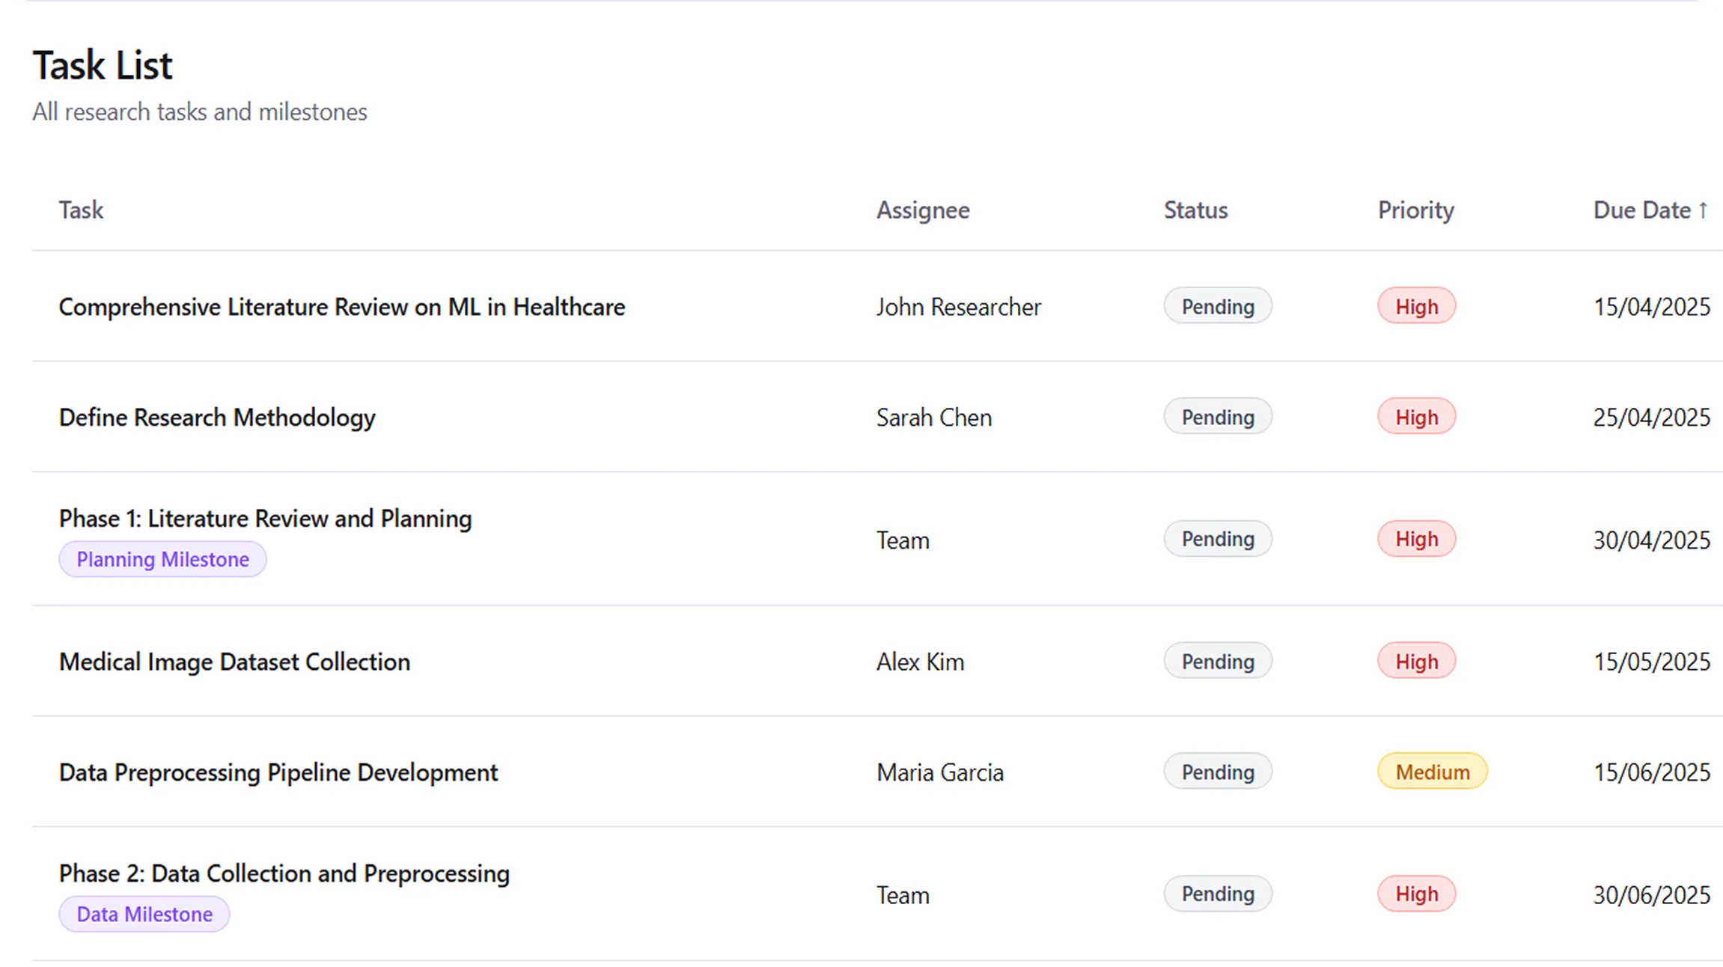Click the Data Milestone tag
The image size is (1723, 967).
coord(144,914)
